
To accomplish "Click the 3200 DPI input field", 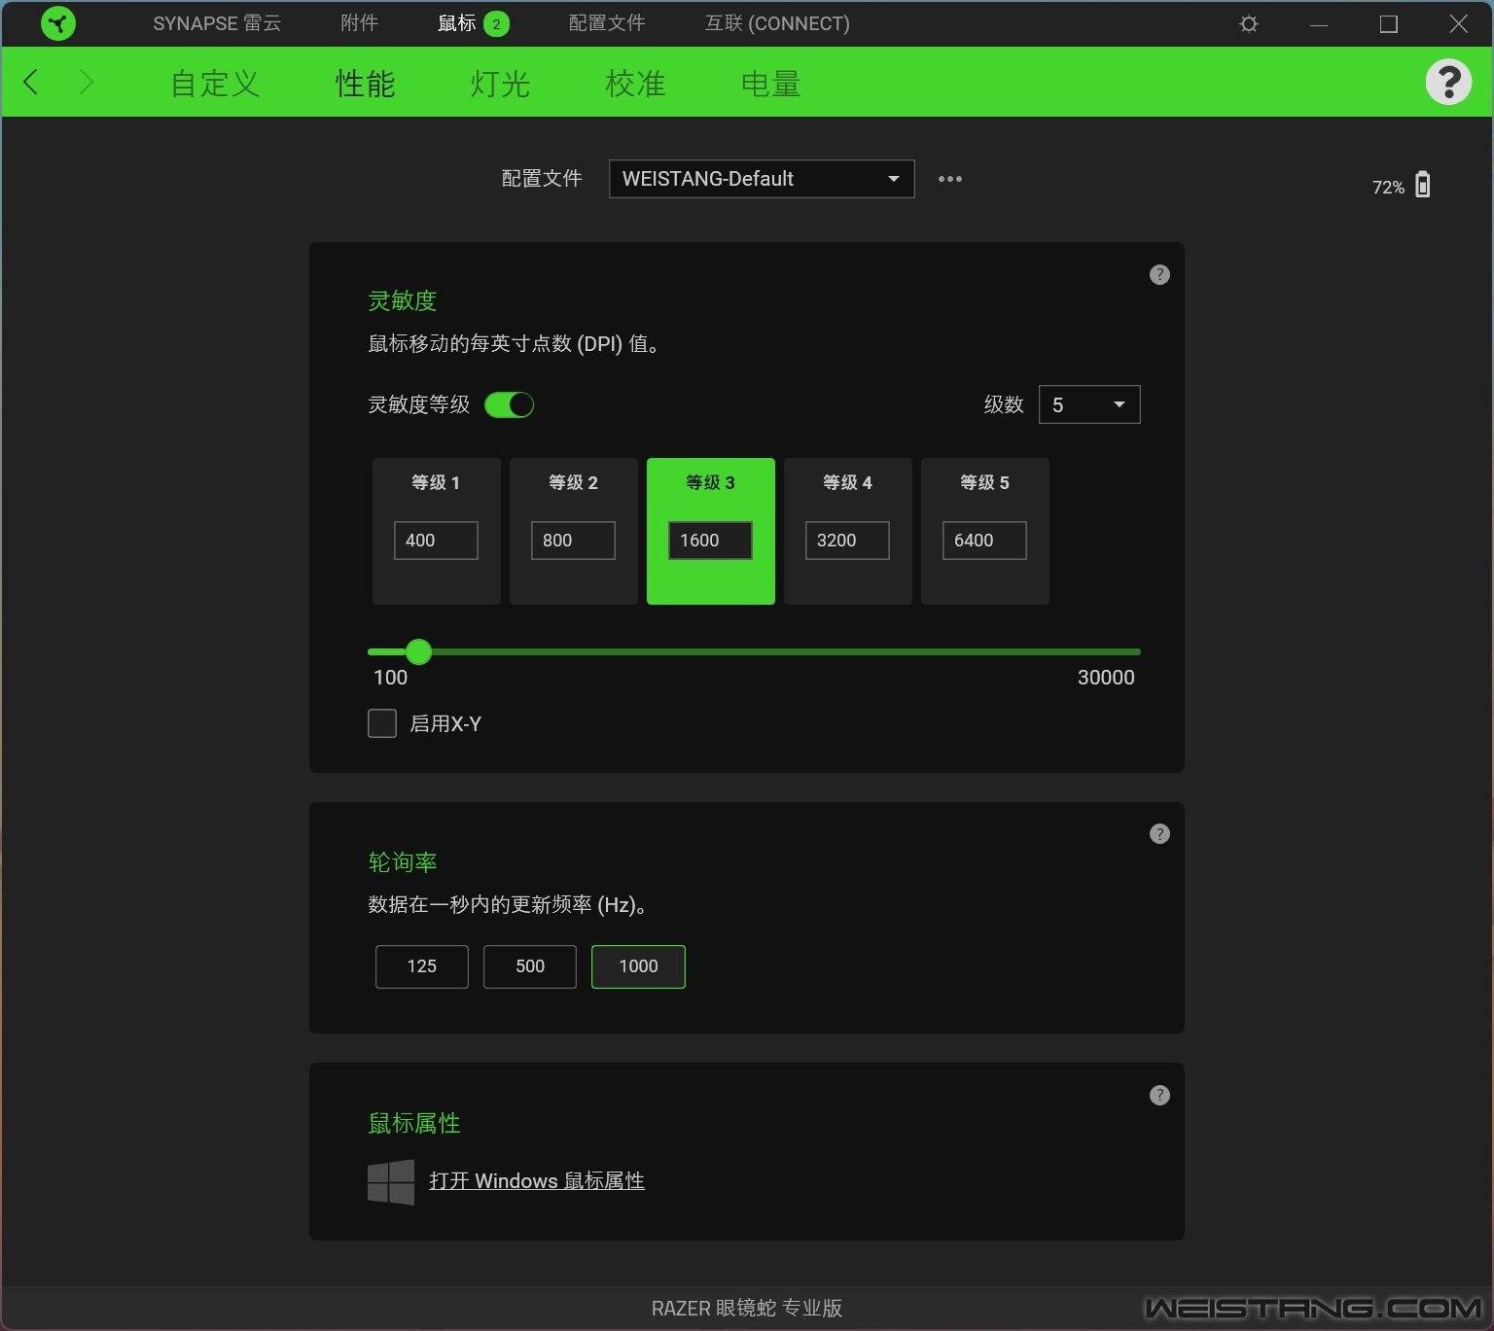I will click(847, 541).
